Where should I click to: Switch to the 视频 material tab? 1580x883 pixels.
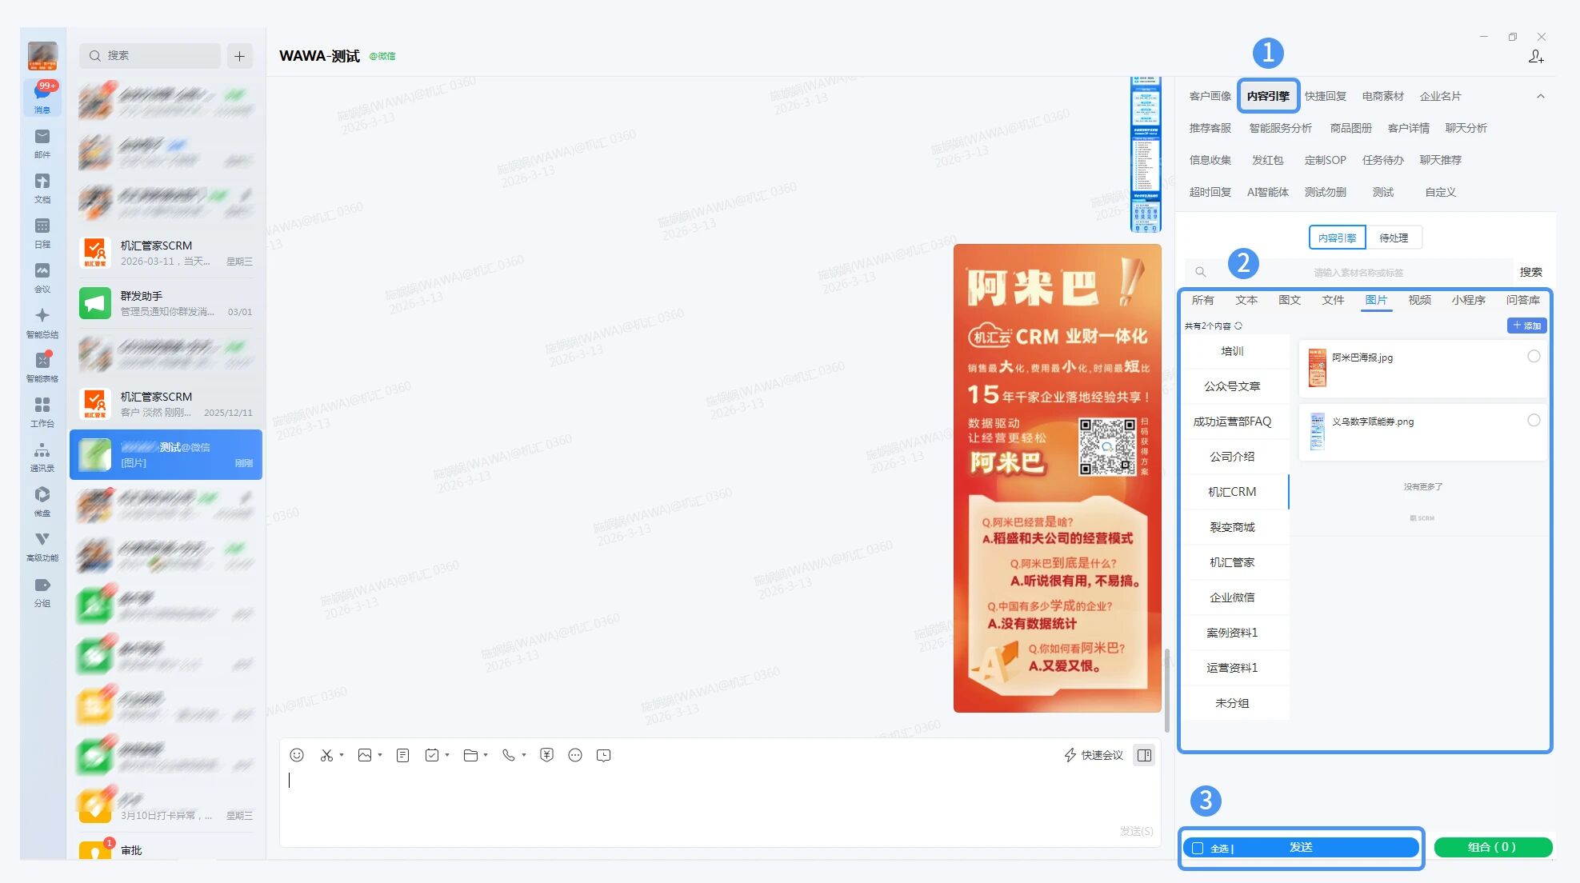[x=1419, y=300]
